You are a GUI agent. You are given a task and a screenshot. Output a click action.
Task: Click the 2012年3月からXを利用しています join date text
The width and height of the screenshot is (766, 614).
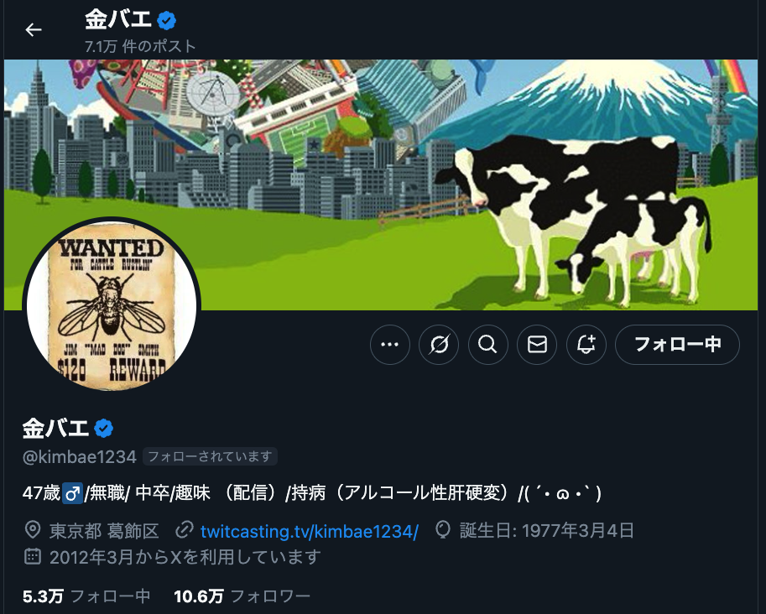pyautogui.click(x=185, y=557)
